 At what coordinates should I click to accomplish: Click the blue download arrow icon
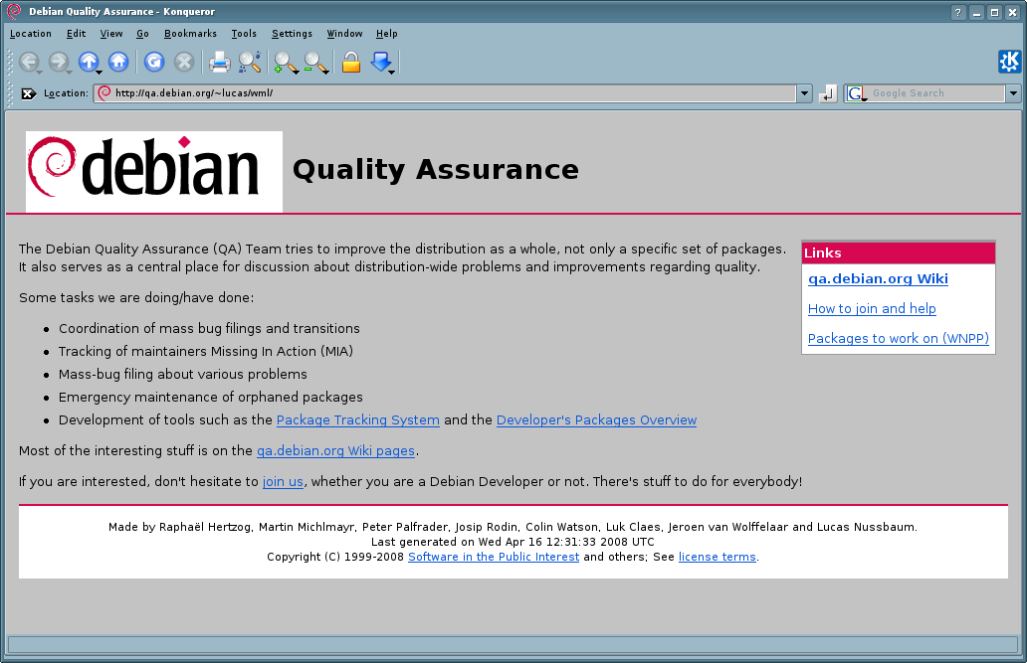(x=381, y=62)
